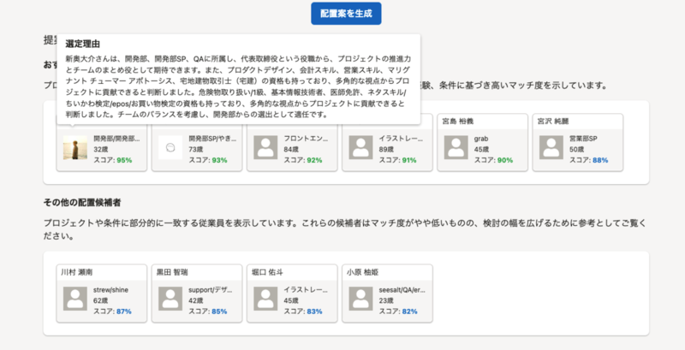
Task: Select the name 宮沢 on the 88% card
Action: [545, 122]
